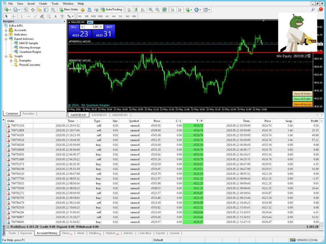This screenshot has height=244, width=326.
Task: Click the Close All Losses button
Action: click(x=302, y=104)
